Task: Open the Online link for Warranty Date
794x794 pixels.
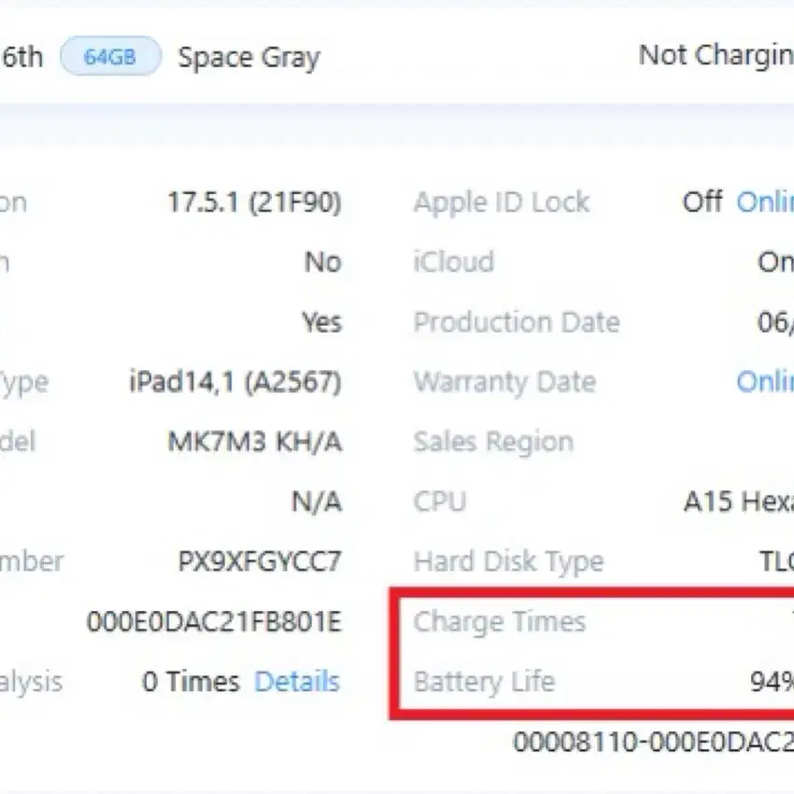Action: pyautogui.click(x=765, y=381)
